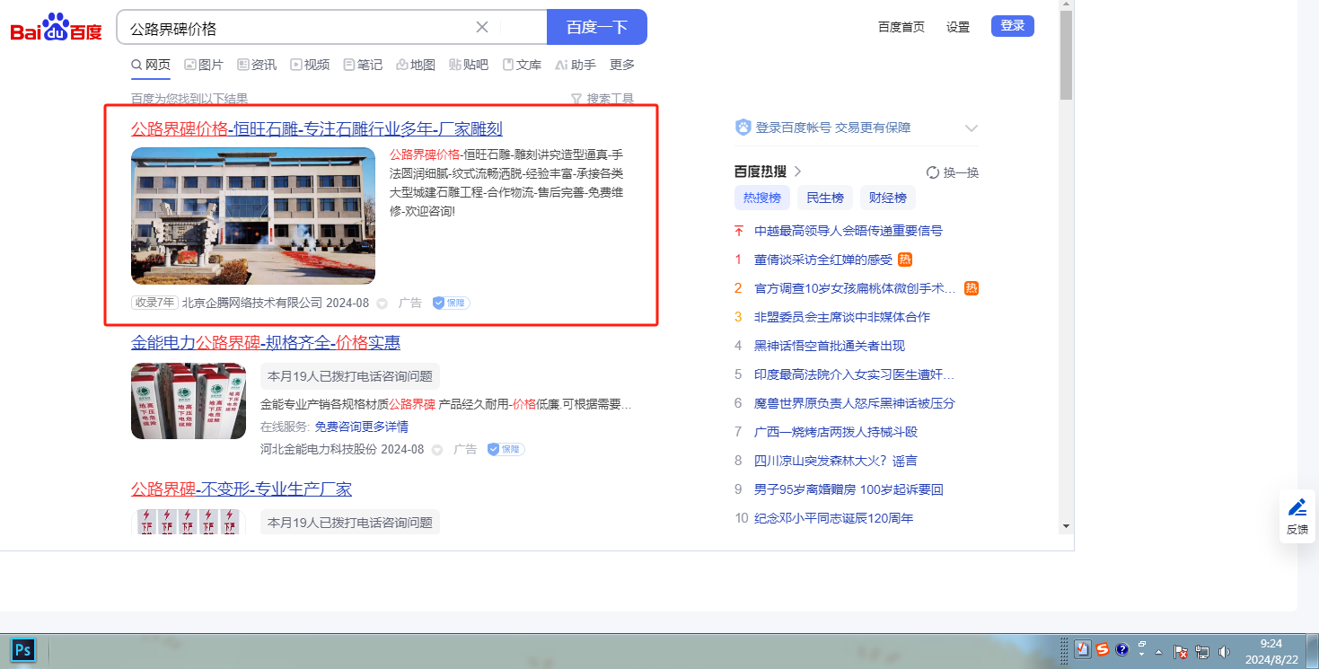Open the 设置 settings link
1319x669 pixels.
coord(958,27)
